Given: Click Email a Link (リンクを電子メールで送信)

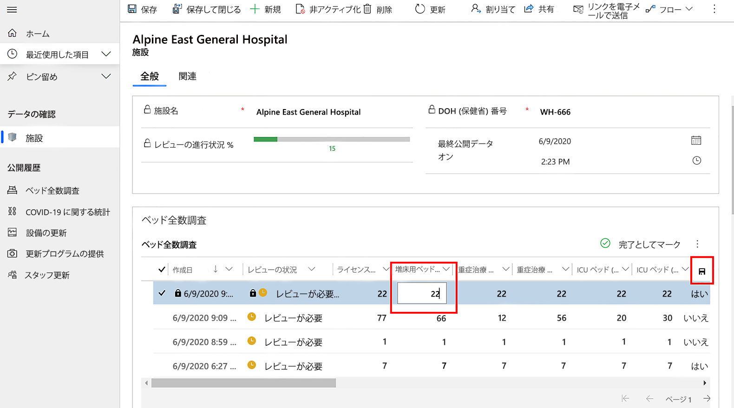Looking at the screenshot, I should tap(606, 10).
